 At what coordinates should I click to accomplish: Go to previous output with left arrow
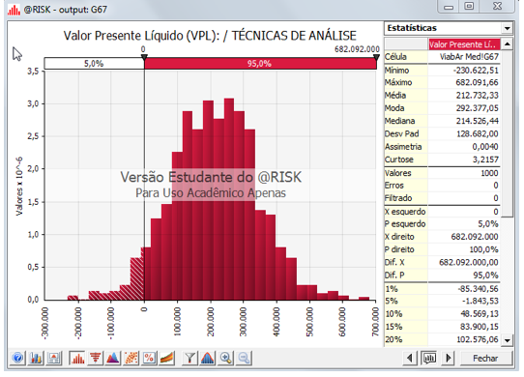pos(410,359)
